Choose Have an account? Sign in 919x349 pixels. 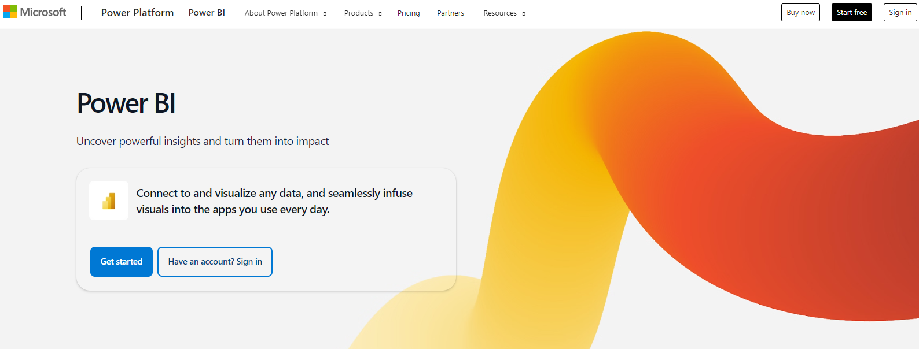point(215,262)
